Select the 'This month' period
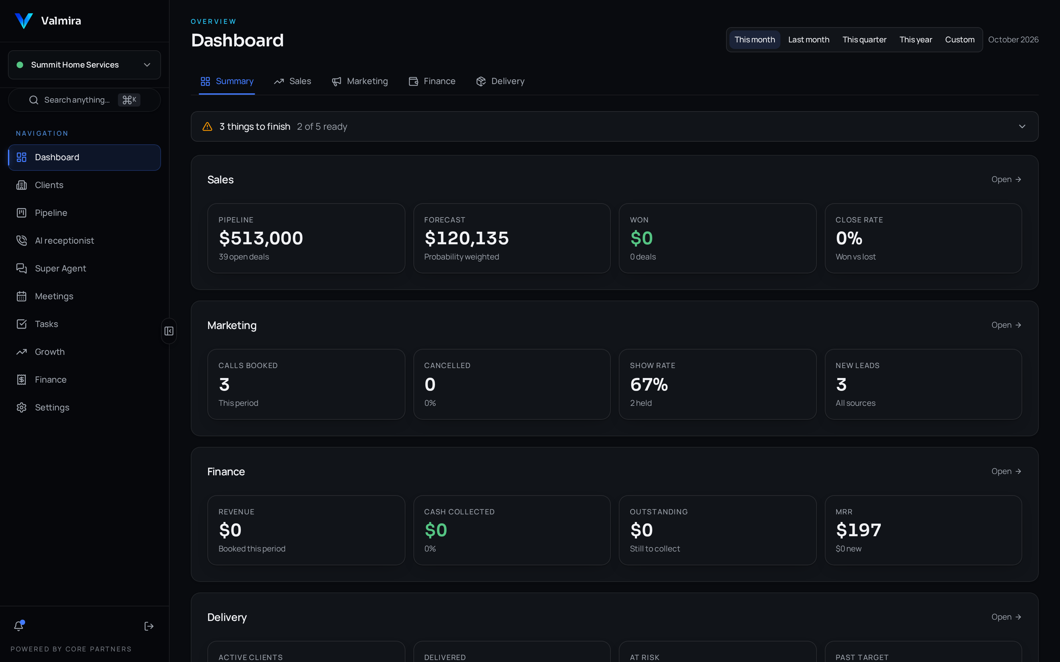This screenshot has height=662, width=1060. 755,40
